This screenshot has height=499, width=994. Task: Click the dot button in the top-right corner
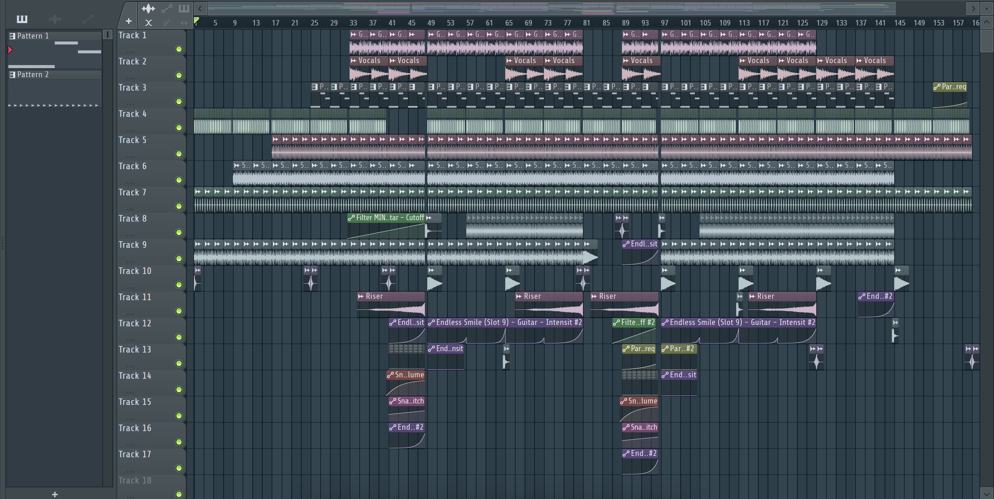(987, 8)
